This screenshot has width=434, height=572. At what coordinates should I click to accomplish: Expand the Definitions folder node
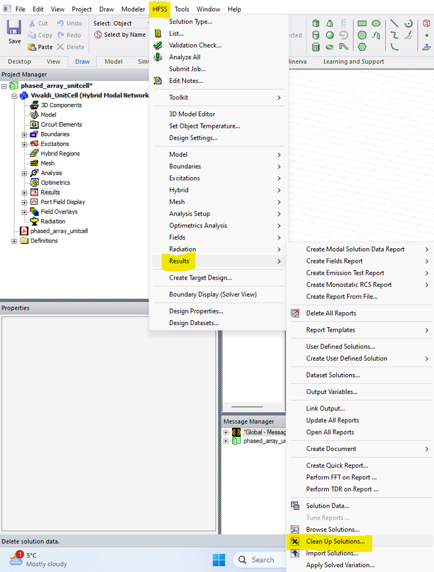pos(15,241)
